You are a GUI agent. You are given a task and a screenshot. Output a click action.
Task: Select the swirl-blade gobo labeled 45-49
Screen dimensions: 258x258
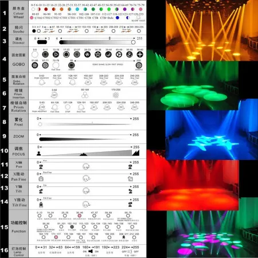[x=119, y=54]
